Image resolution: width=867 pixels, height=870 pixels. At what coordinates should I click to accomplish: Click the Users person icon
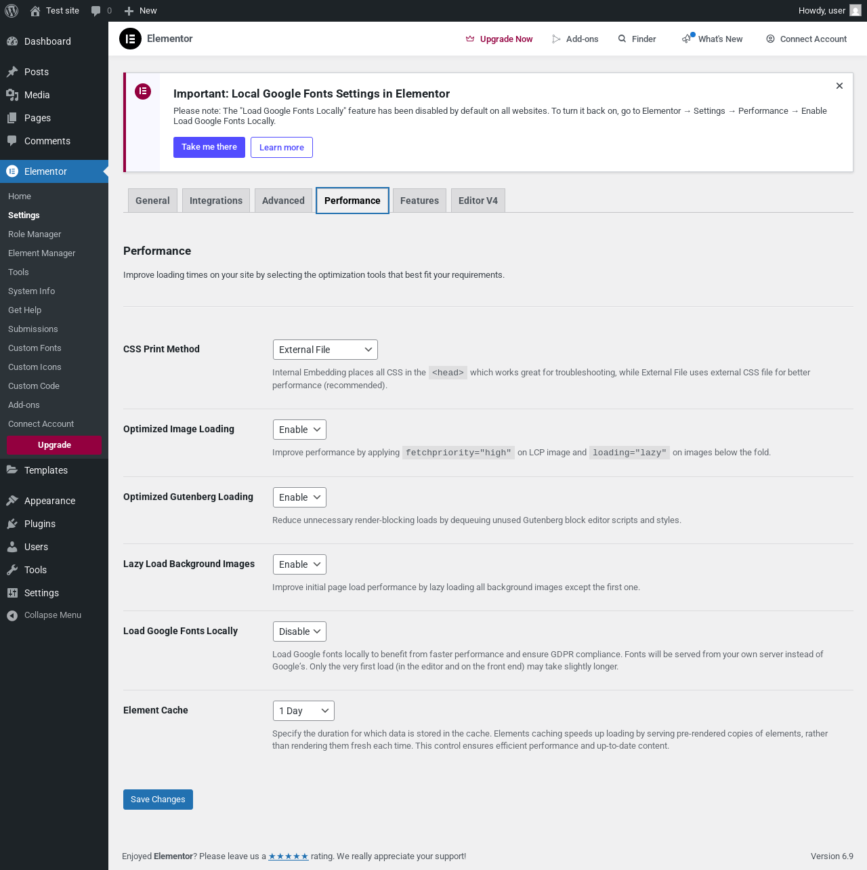tap(12, 547)
